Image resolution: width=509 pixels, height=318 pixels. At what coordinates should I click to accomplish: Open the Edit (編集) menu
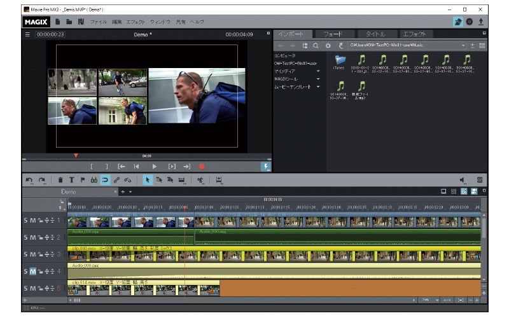pos(117,22)
